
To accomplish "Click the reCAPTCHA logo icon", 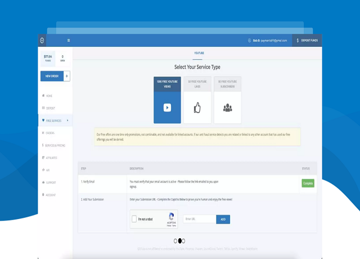I will [x=171, y=216].
